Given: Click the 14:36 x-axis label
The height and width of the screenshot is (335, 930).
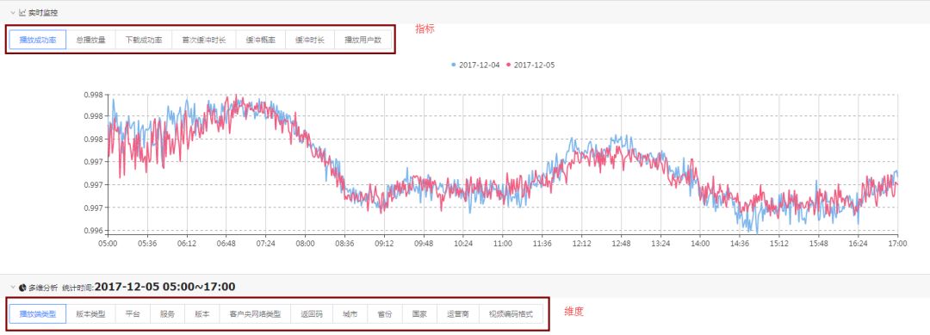Looking at the screenshot, I should pyautogui.click(x=740, y=243).
